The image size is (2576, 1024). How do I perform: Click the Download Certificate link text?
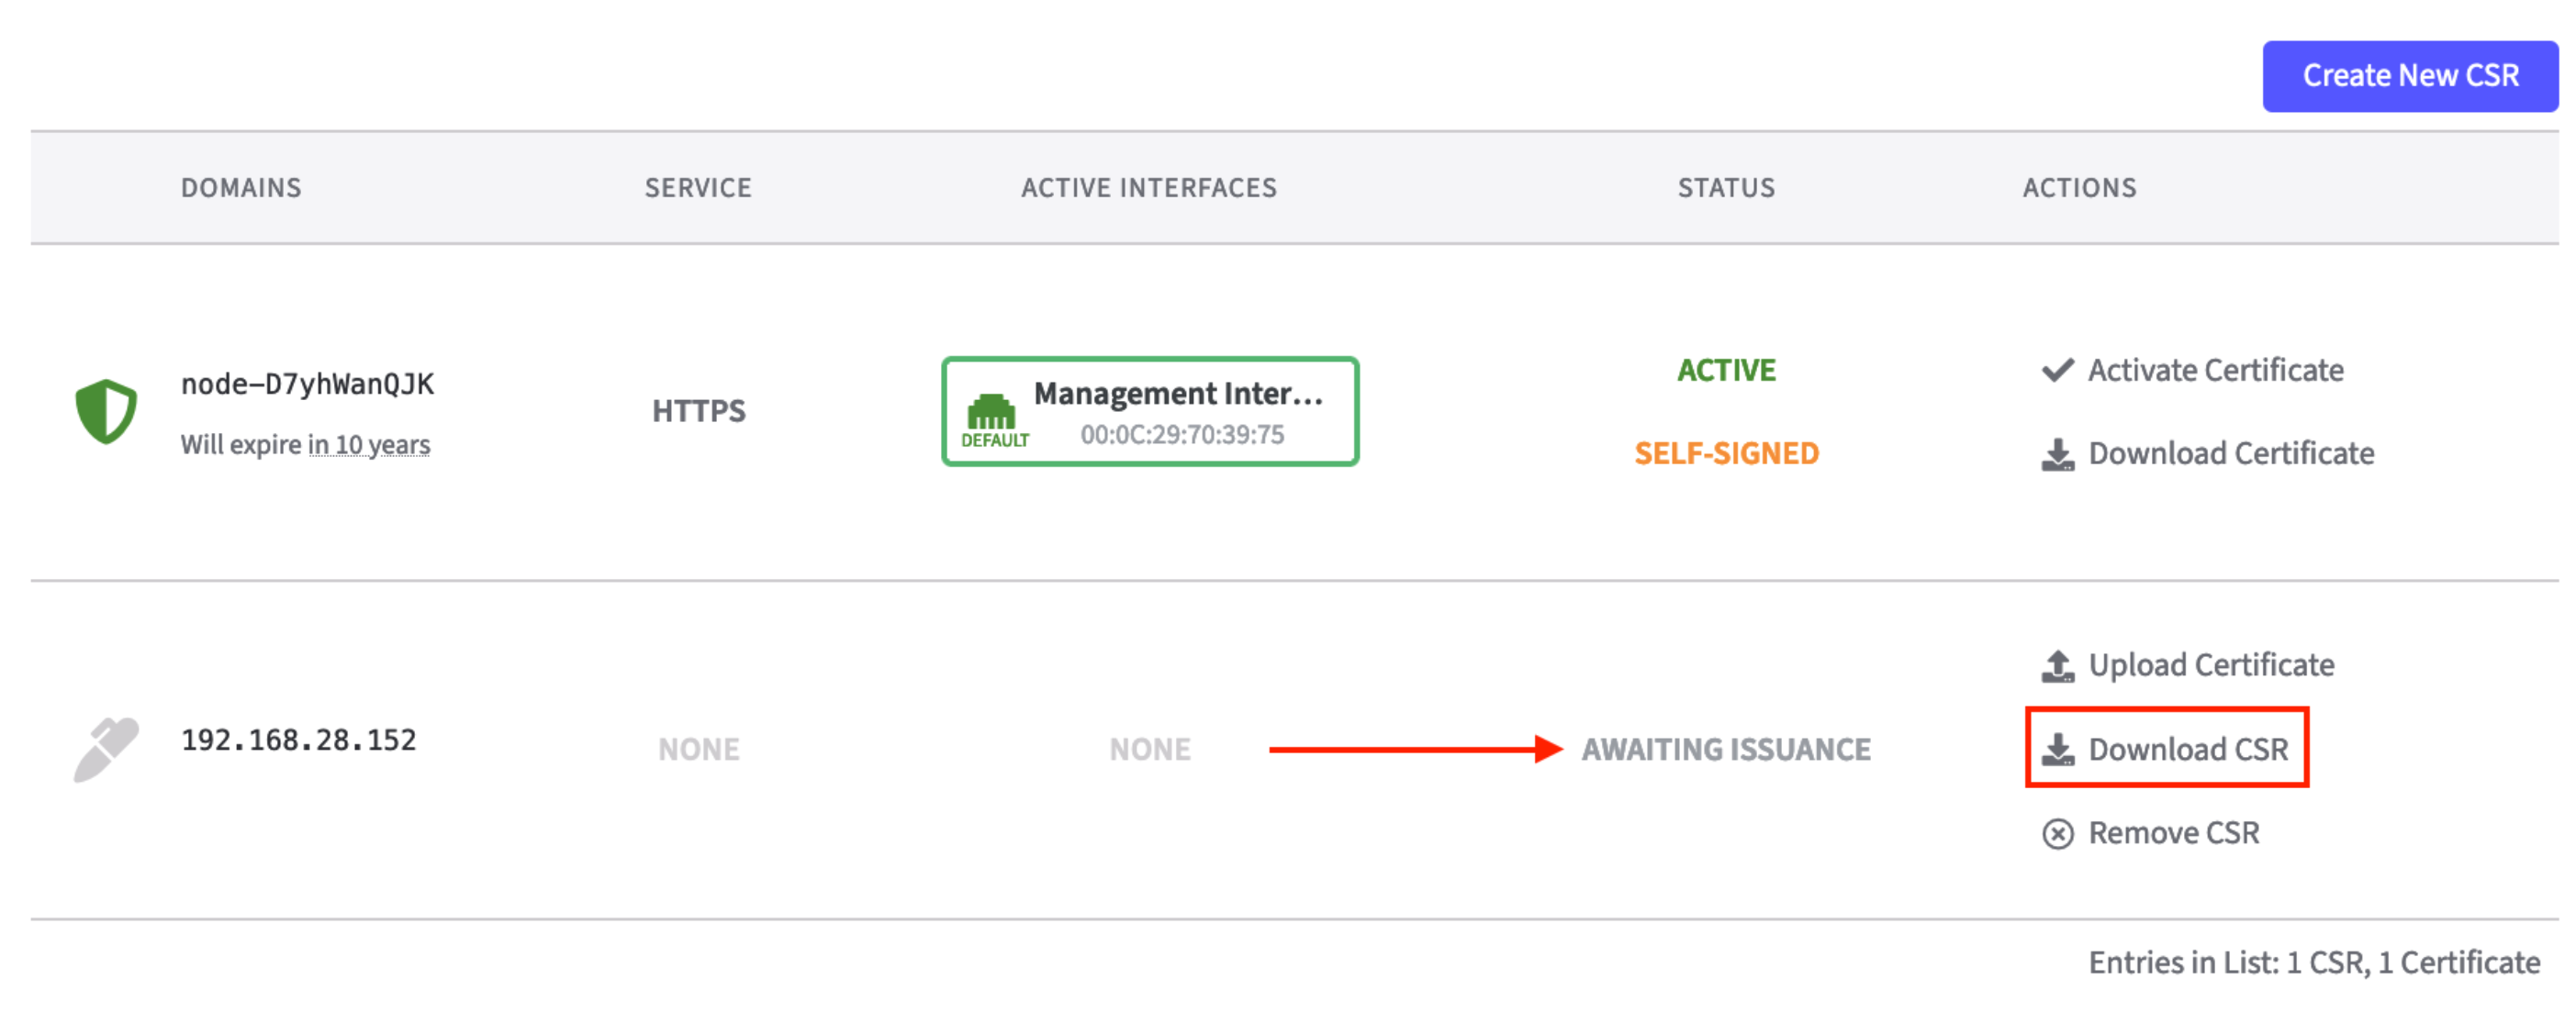tap(2230, 454)
